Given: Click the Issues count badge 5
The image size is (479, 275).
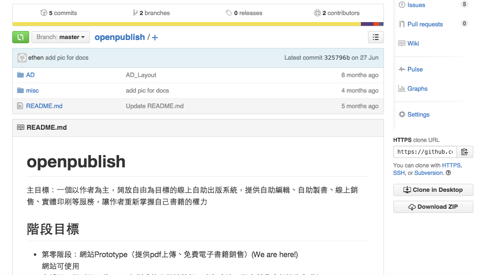Looking at the screenshot, I should pos(464,4).
